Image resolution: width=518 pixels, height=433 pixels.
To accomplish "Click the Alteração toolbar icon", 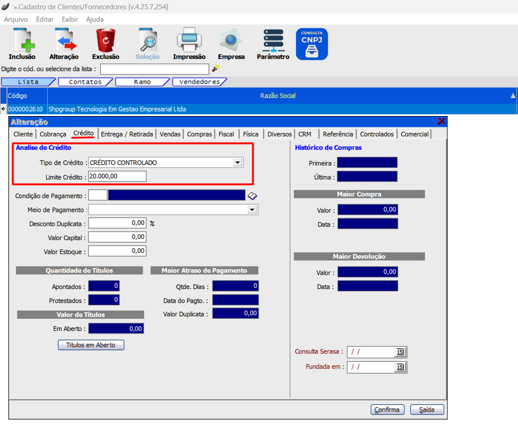I will tap(64, 41).
